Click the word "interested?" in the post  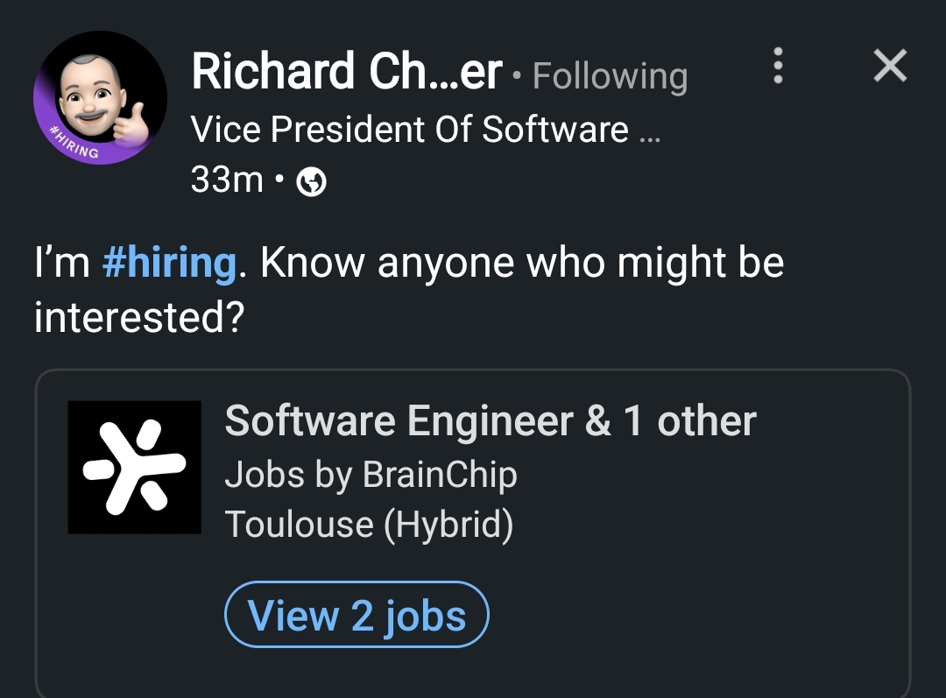(138, 316)
